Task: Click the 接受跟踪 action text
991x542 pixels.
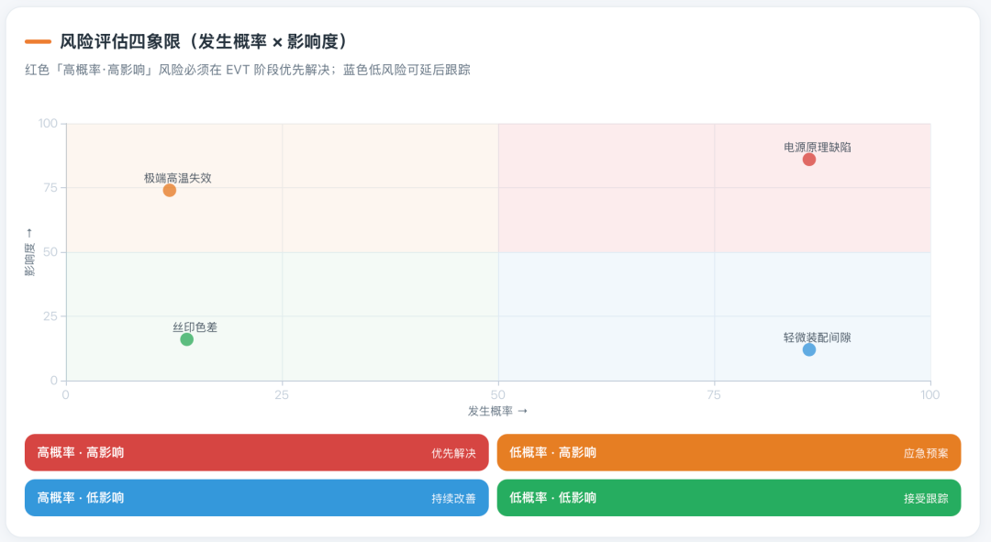Action: (x=926, y=498)
